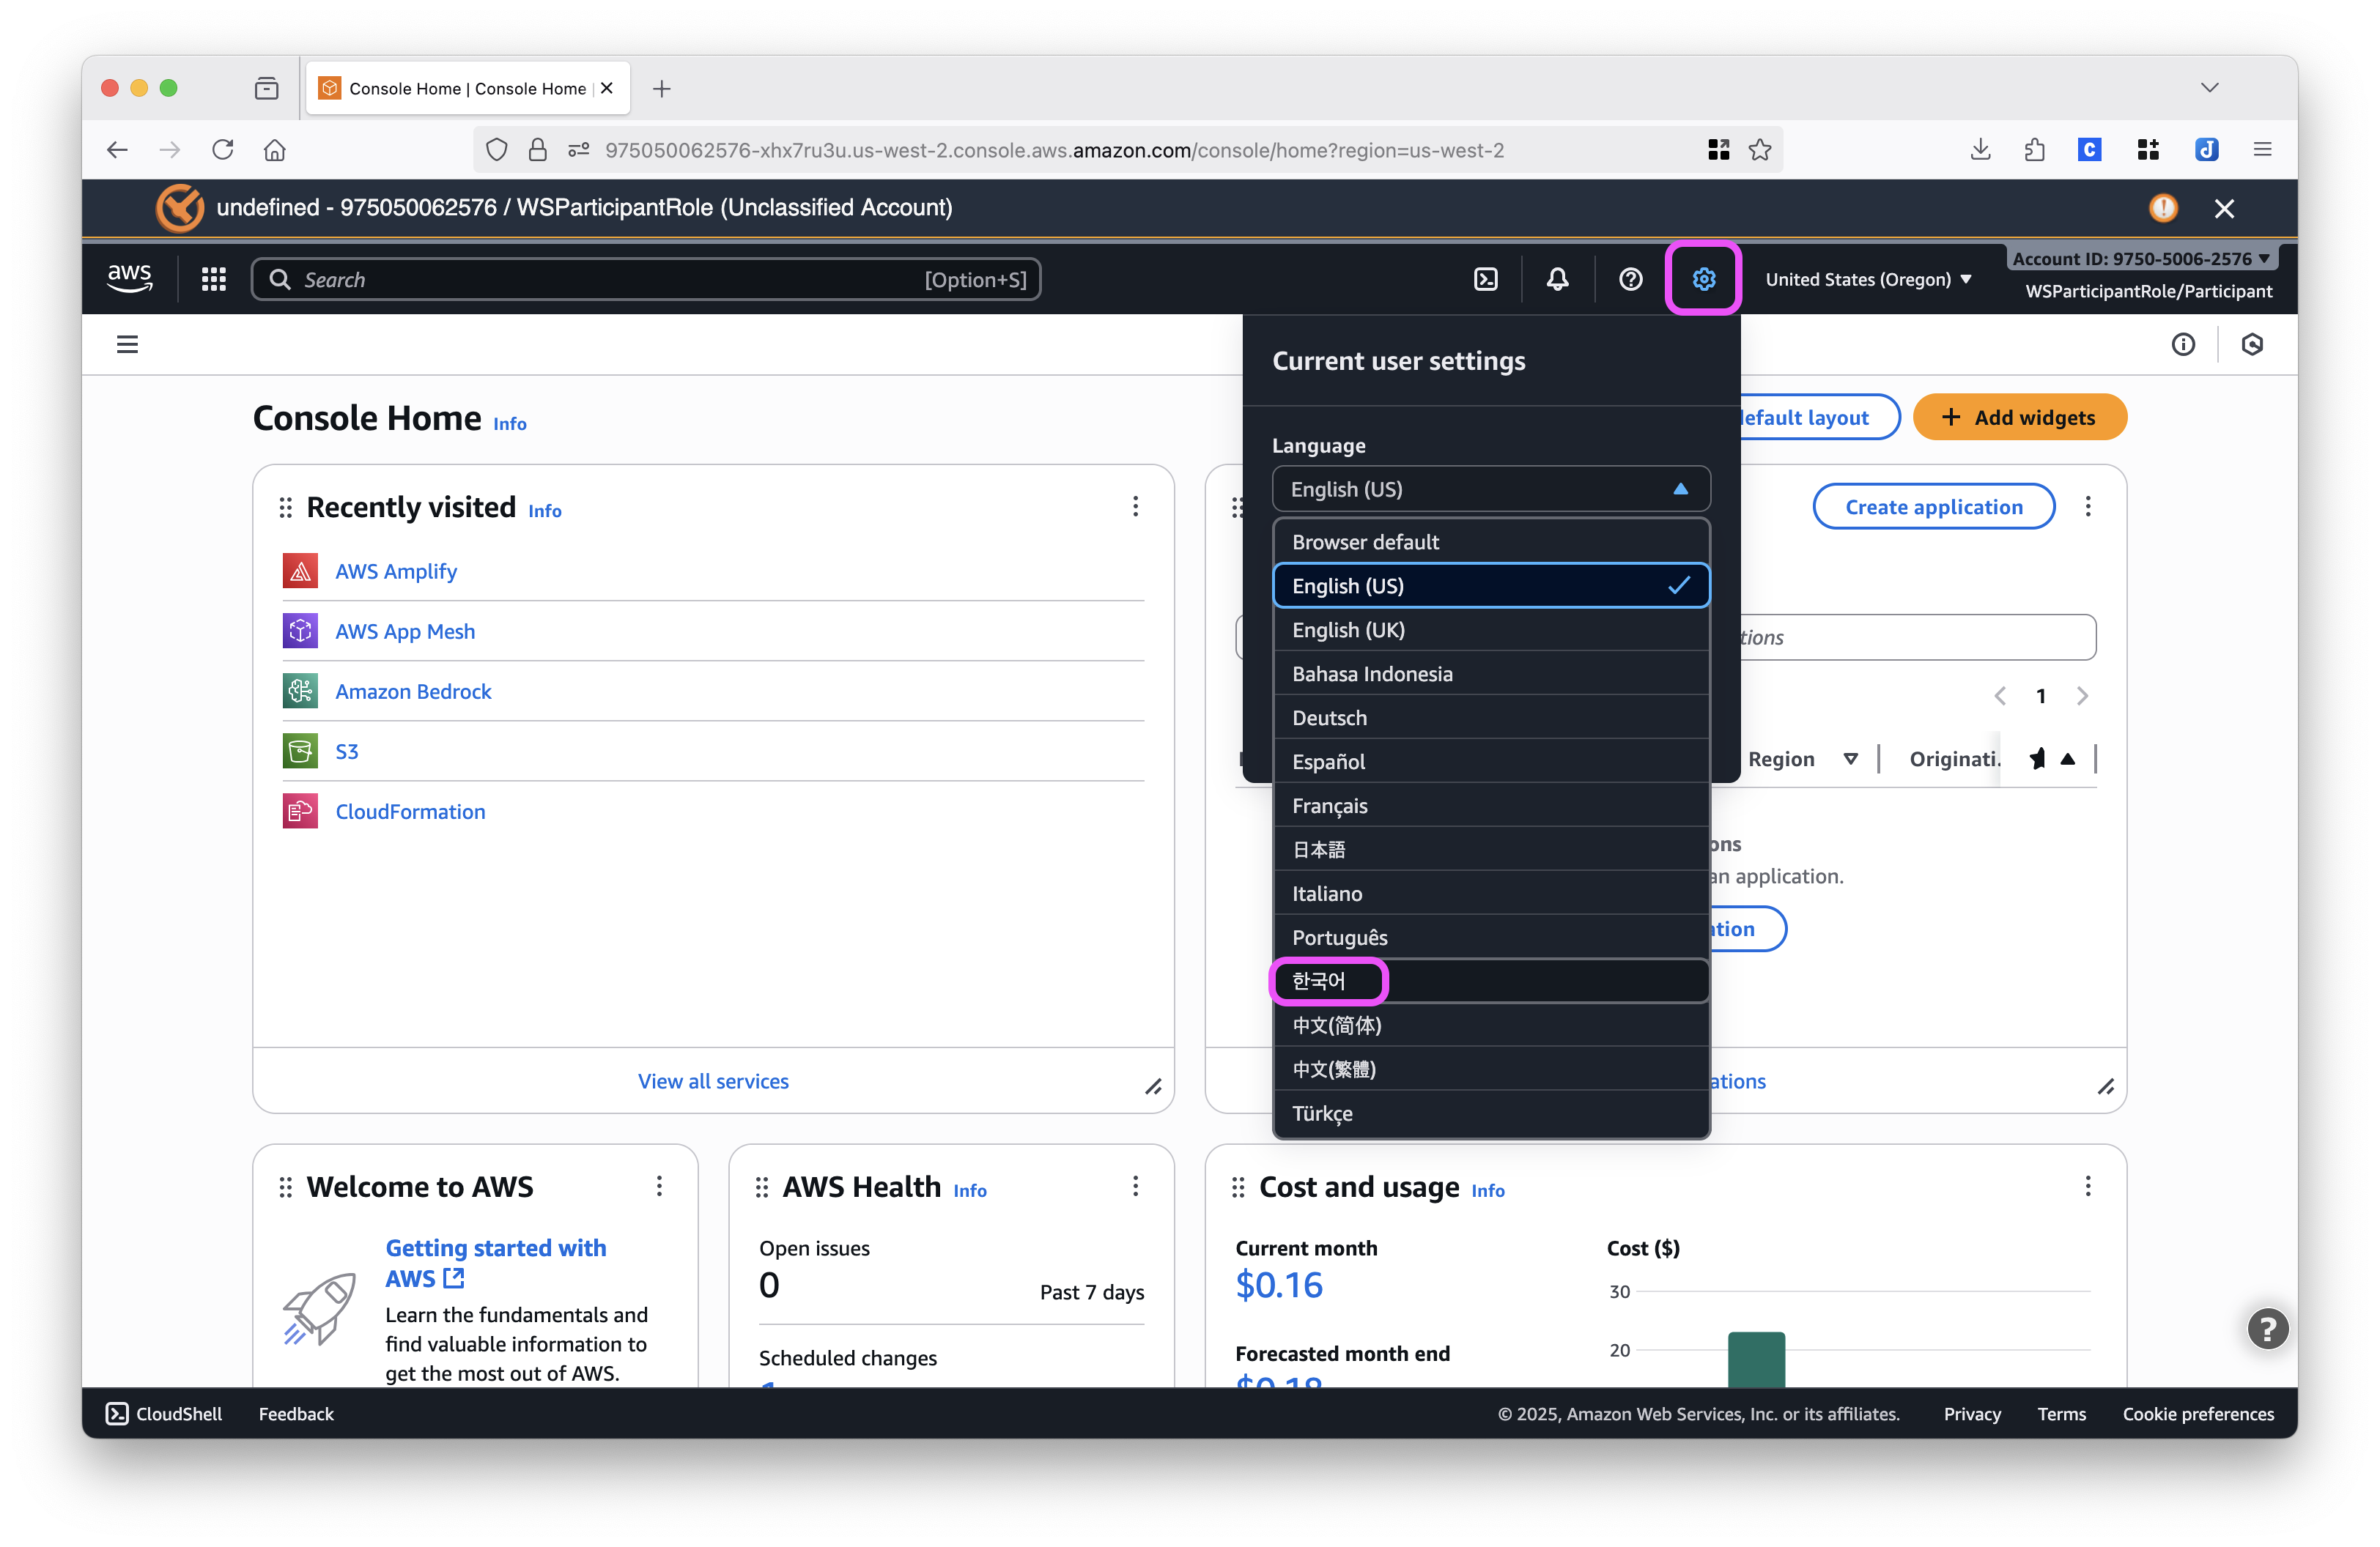Open the browser extensions puzzle icon
This screenshot has height=1547, width=2380.
click(x=2034, y=150)
